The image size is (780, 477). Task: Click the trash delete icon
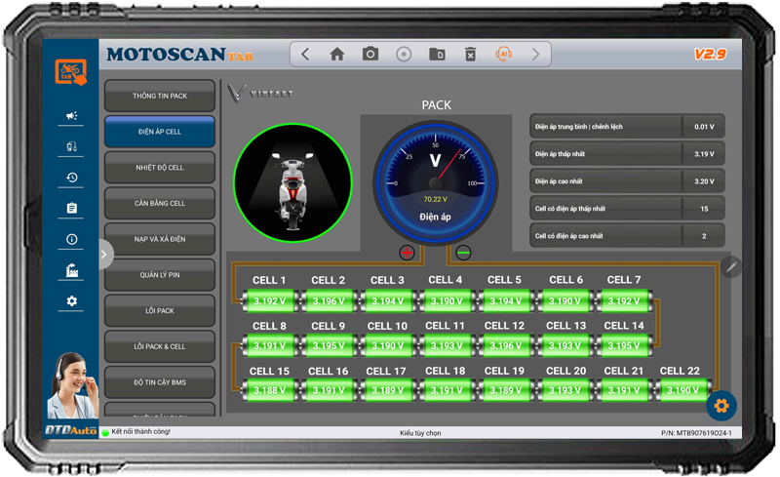point(470,54)
